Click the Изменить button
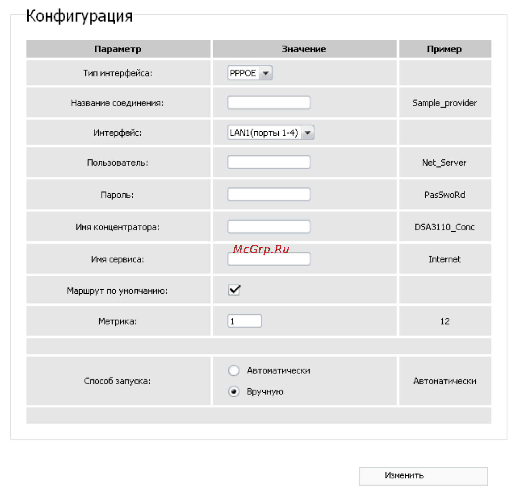Viewport: 519px width, 498px height. tap(423, 476)
